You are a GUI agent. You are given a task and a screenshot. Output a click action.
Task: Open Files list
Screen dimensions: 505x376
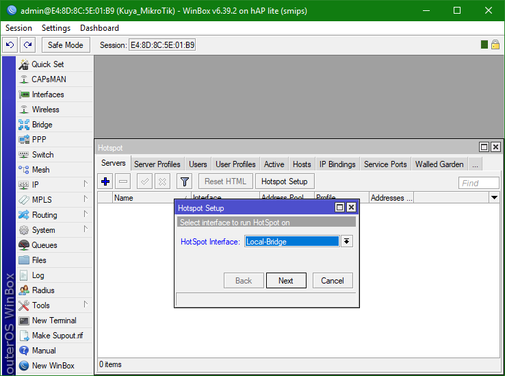55,260
